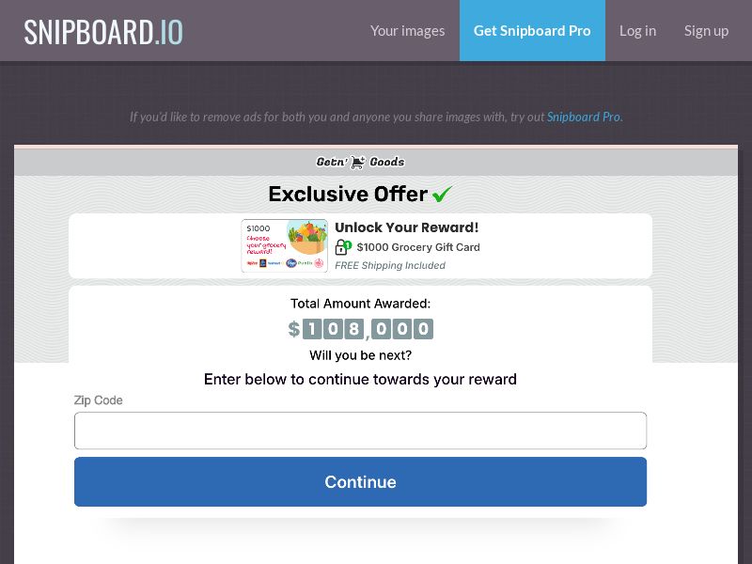Open the Snipboard Pro link in the ad banner
This screenshot has width=752, height=564.
coord(585,117)
